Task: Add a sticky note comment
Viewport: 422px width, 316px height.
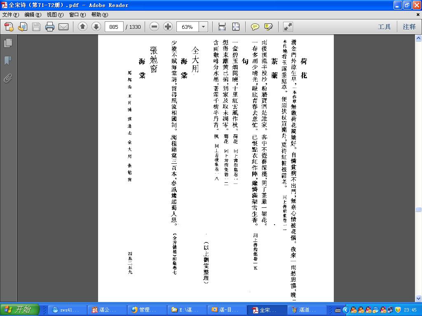Action: point(255,27)
